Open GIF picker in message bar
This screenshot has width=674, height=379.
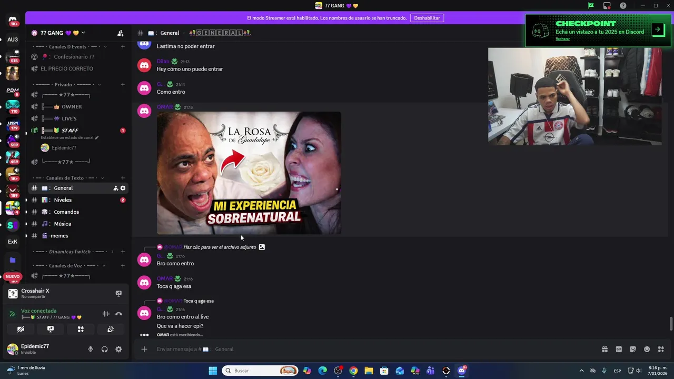coord(619,349)
